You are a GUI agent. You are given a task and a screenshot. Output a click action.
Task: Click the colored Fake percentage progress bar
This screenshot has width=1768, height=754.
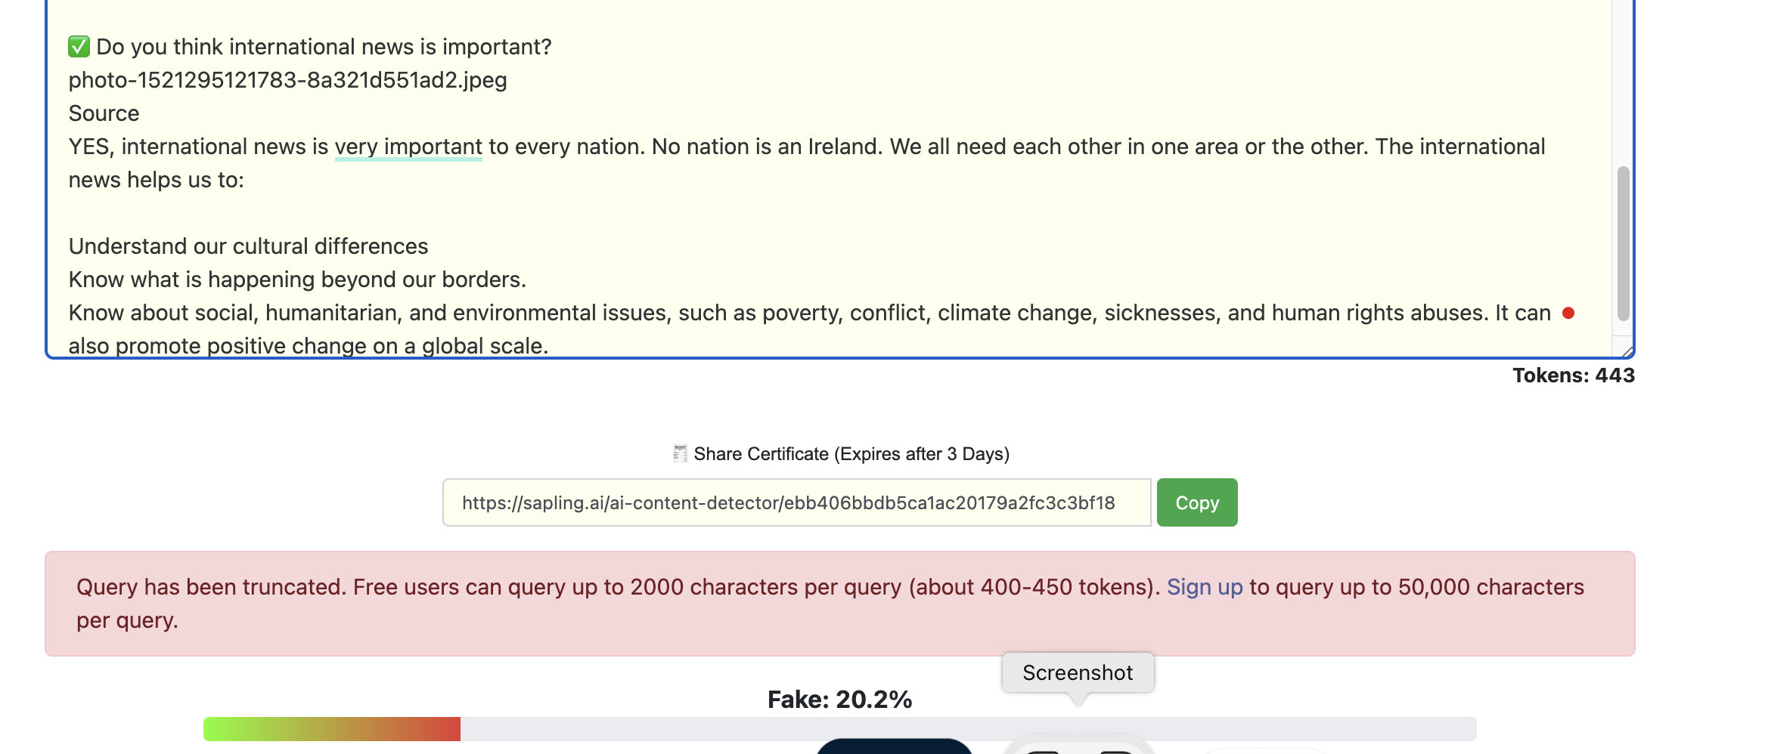pos(332,729)
